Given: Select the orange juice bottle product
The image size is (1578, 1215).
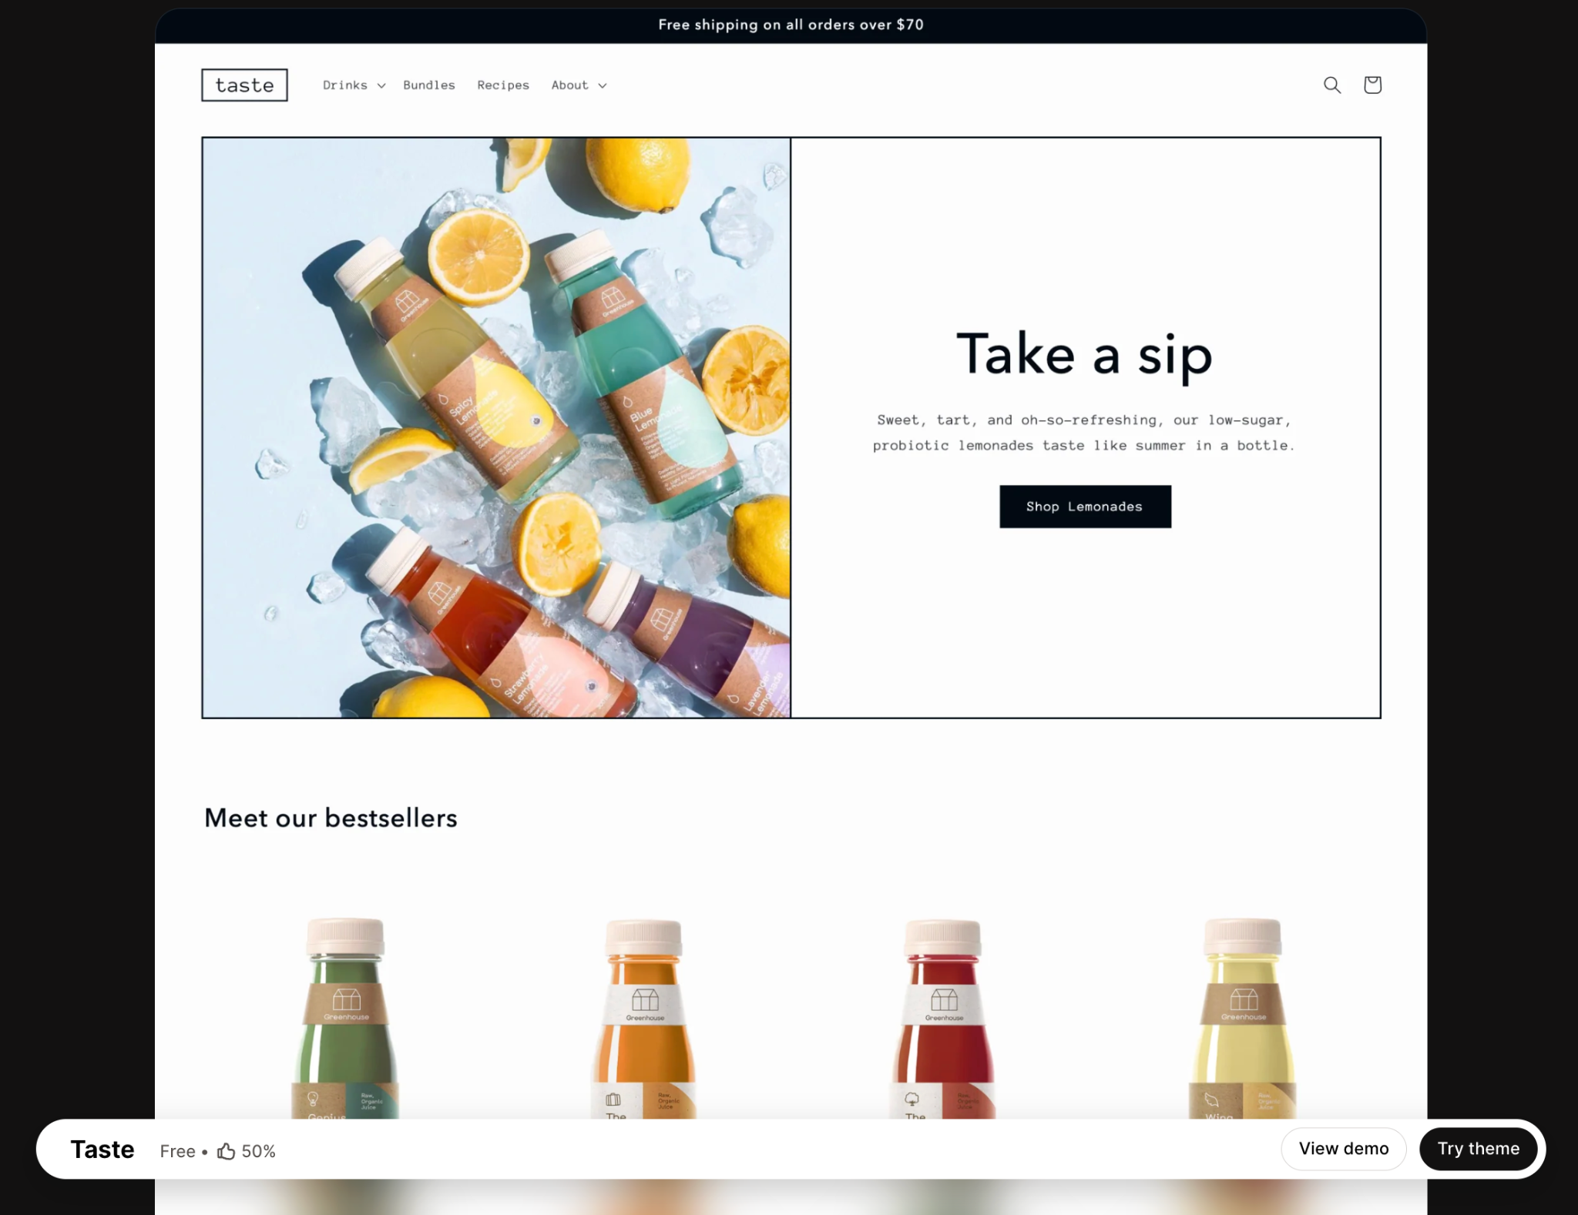Looking at the screenshot, I should 644,1018.
